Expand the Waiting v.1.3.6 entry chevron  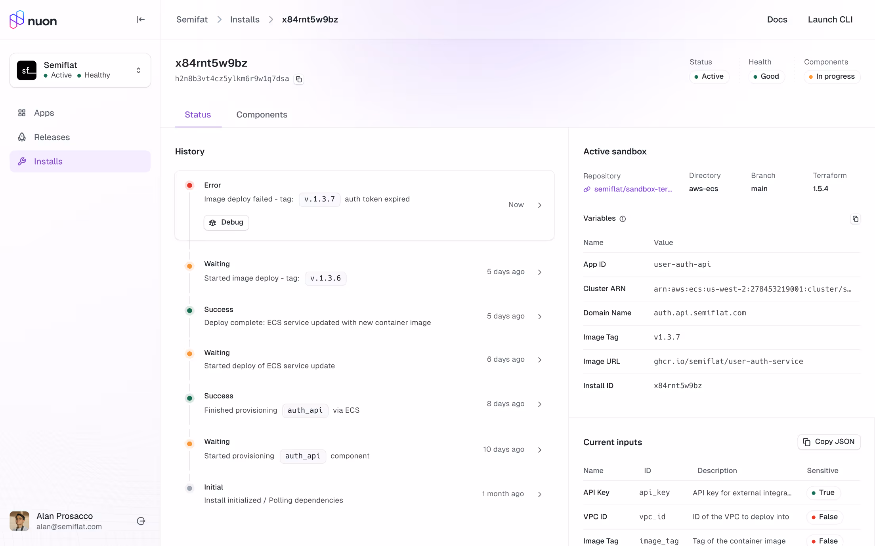(539, 272)
